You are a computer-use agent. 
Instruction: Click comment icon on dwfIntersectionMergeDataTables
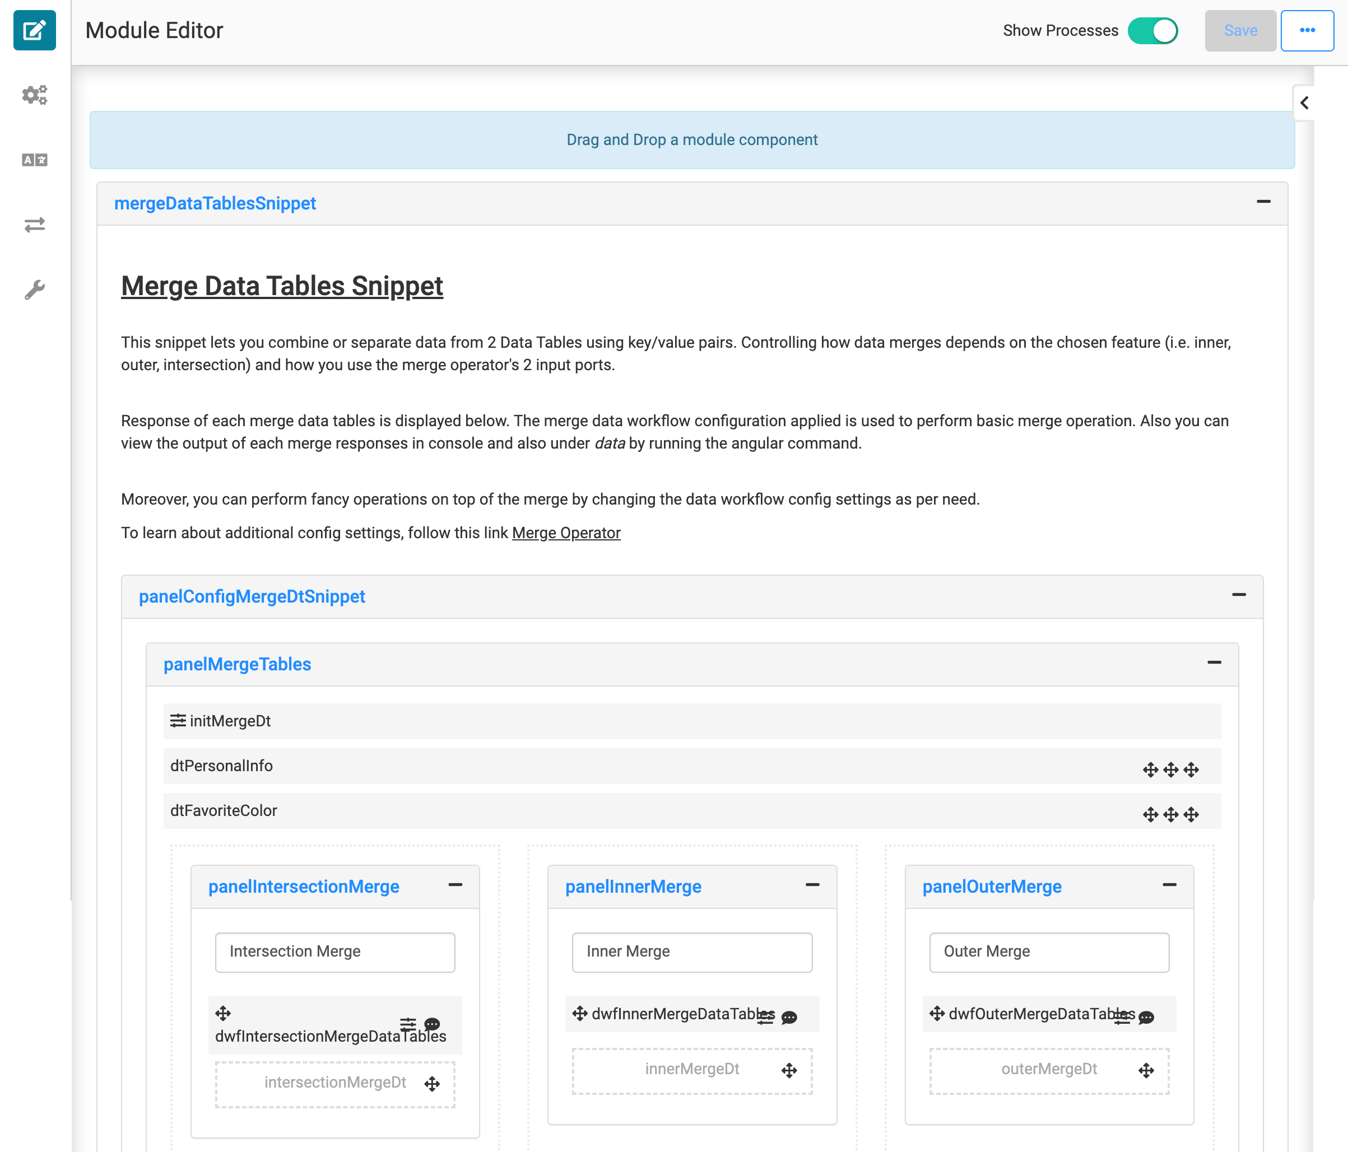click(x=432, y=1024)
